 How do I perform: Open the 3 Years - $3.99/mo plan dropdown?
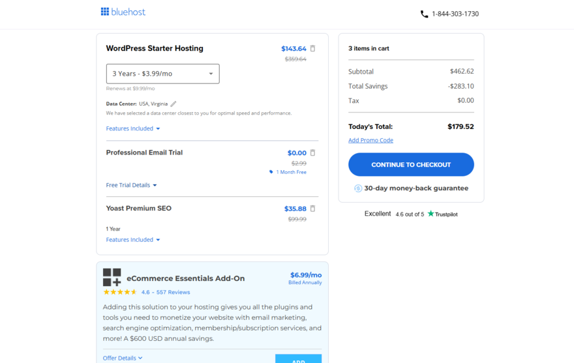(162, 74)
